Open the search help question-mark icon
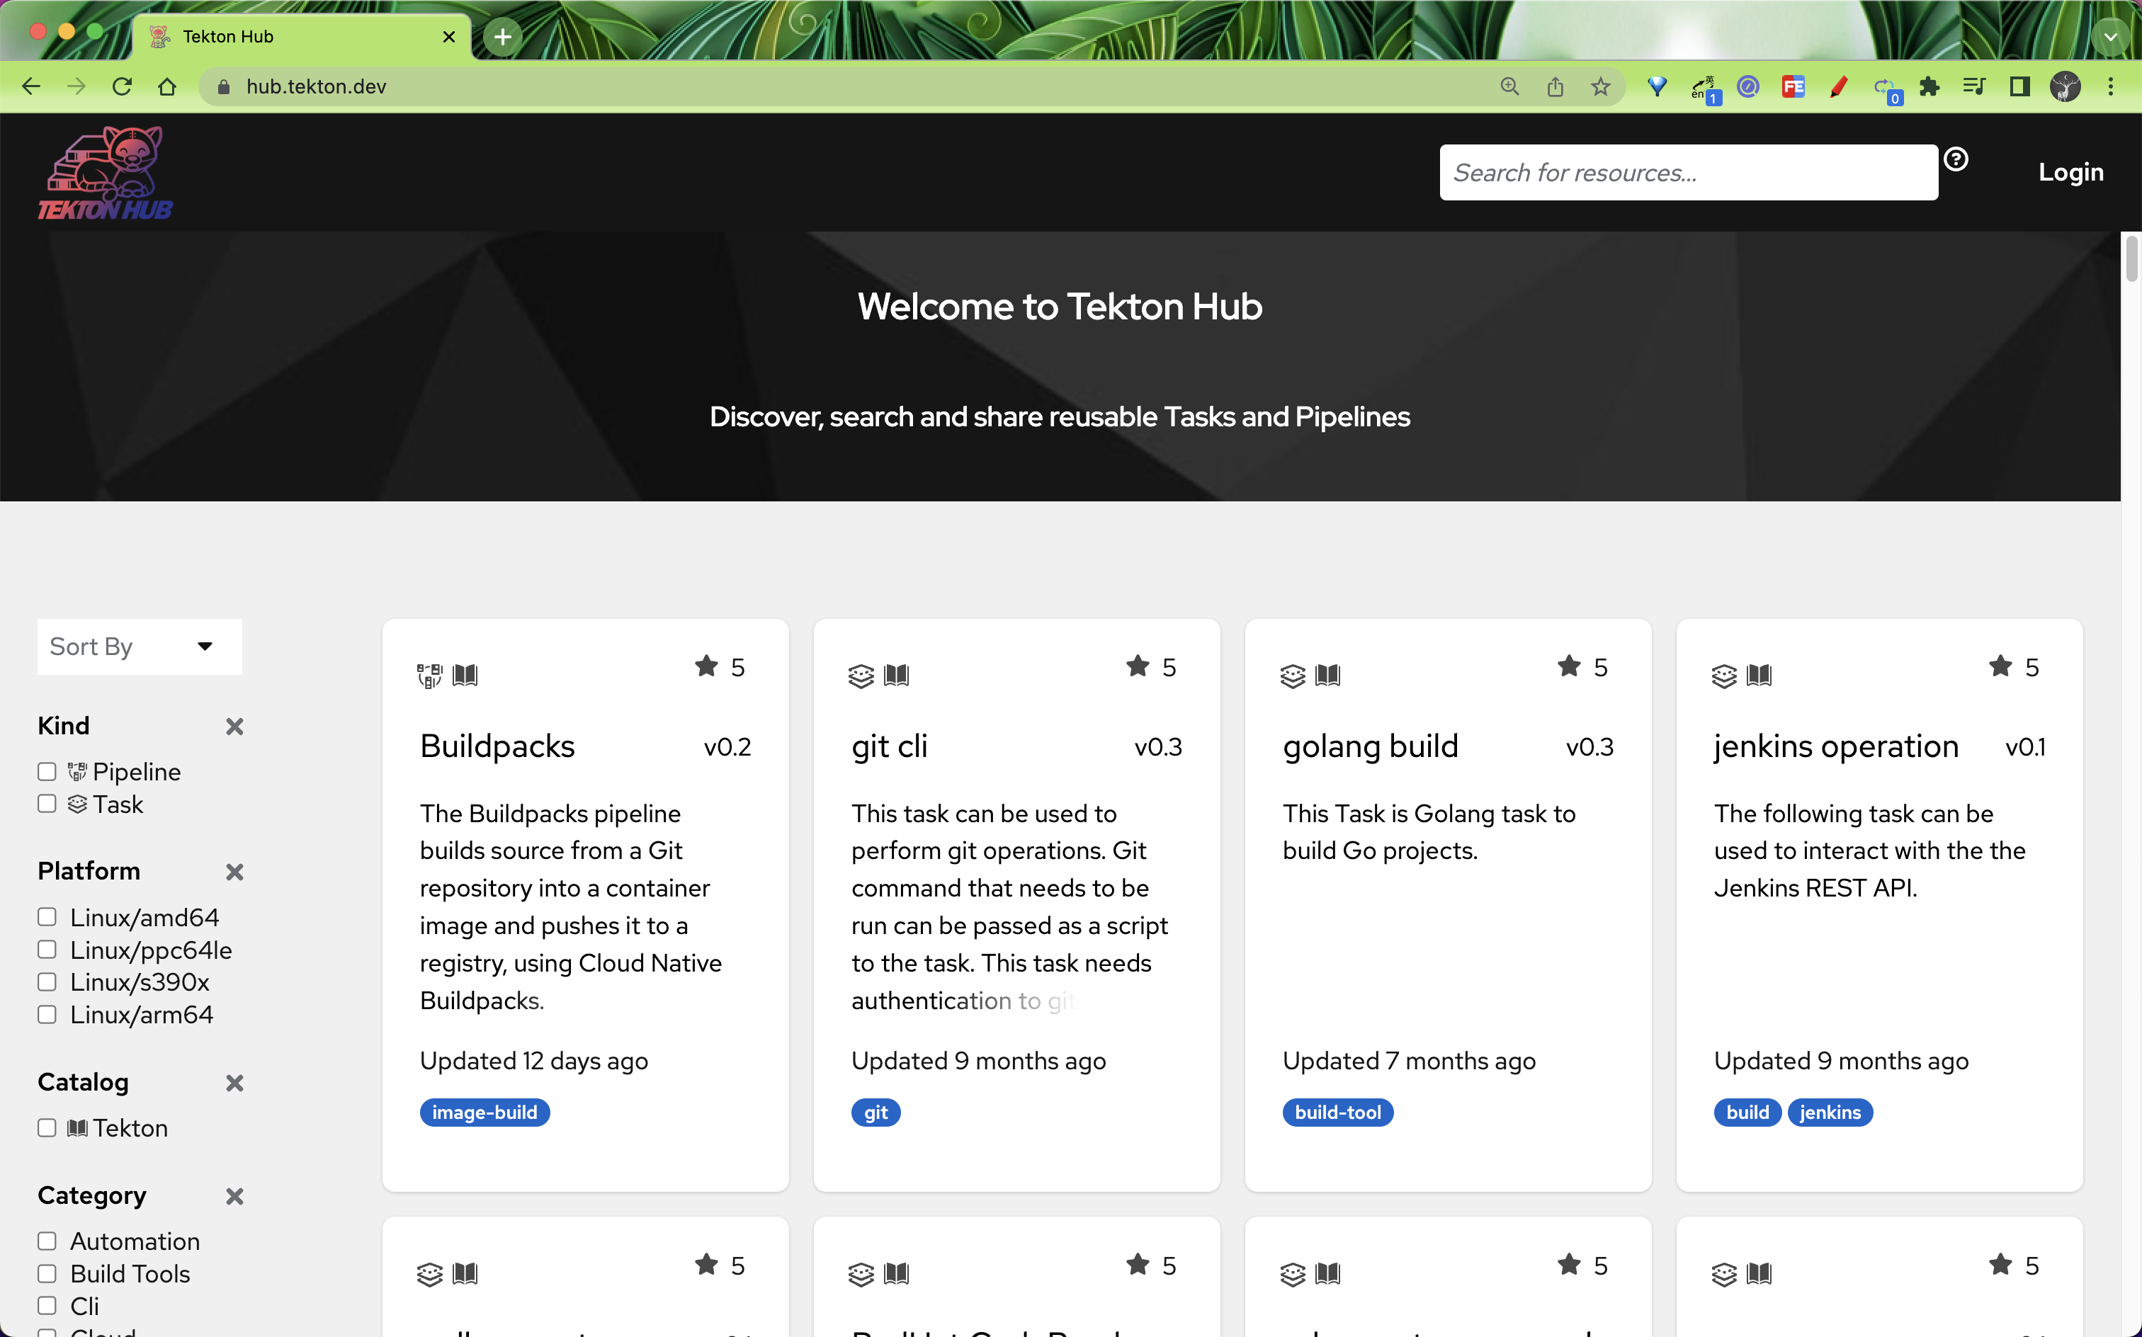 (x=1956, y=159)
